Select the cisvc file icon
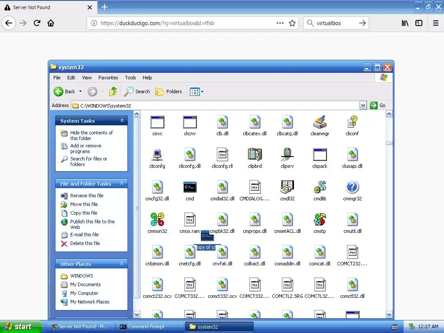444x333 pixels. (157, 122)
